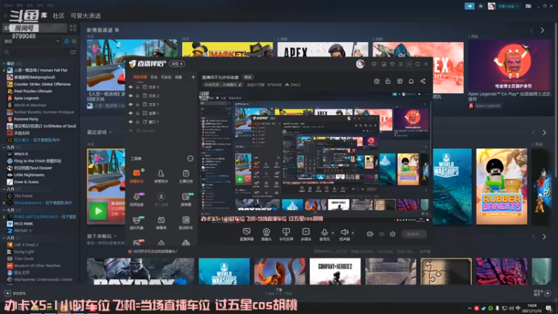Collapse the 八月 group in library
Image resolution: width=558 pixels, height=314 pixels.
click(x=4, y=189)
